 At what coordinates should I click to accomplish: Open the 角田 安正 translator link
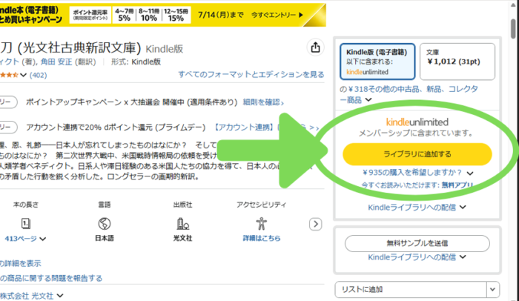tap(56, 62)
